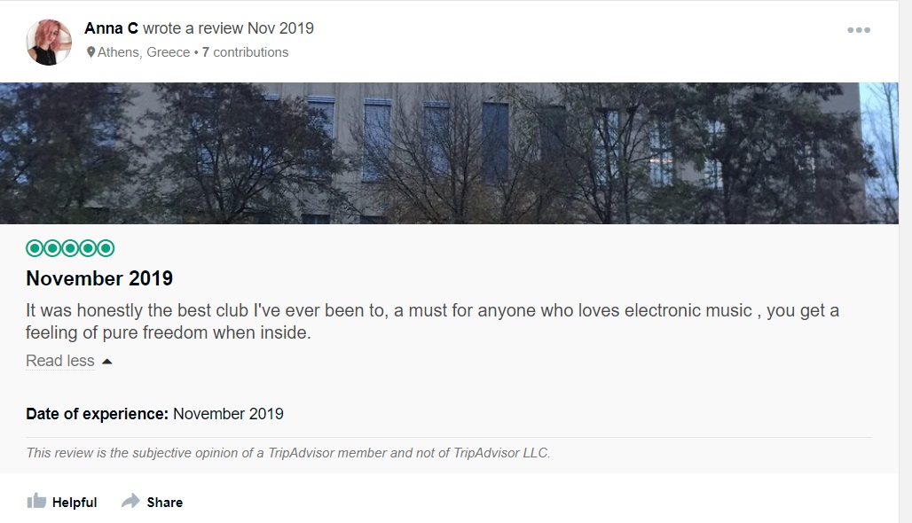Open Anna C's profile name link
Image resolution: width=912 pixels, height=523 pixels.
tap(111, 28)
